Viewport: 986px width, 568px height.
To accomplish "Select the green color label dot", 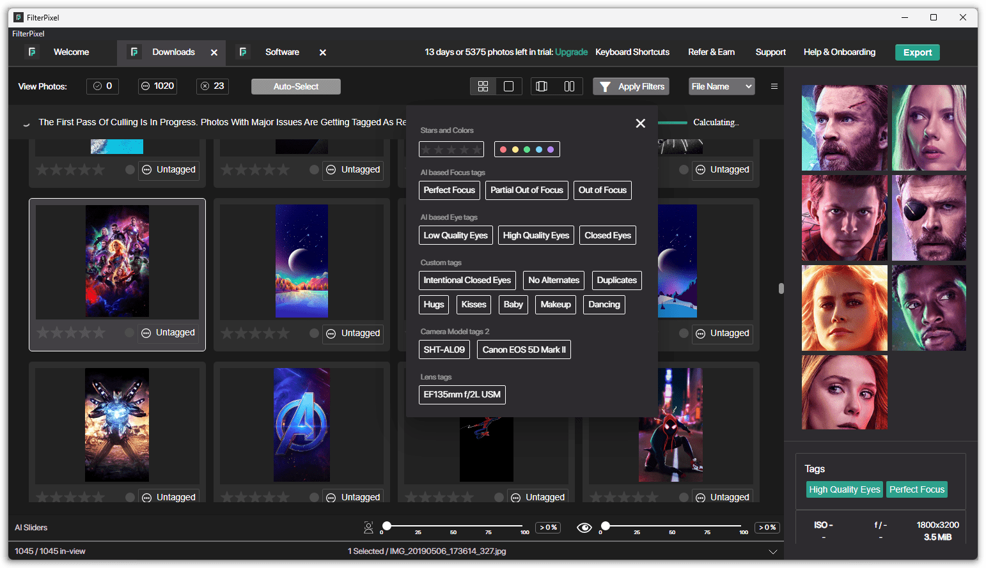I will point(527,150).
